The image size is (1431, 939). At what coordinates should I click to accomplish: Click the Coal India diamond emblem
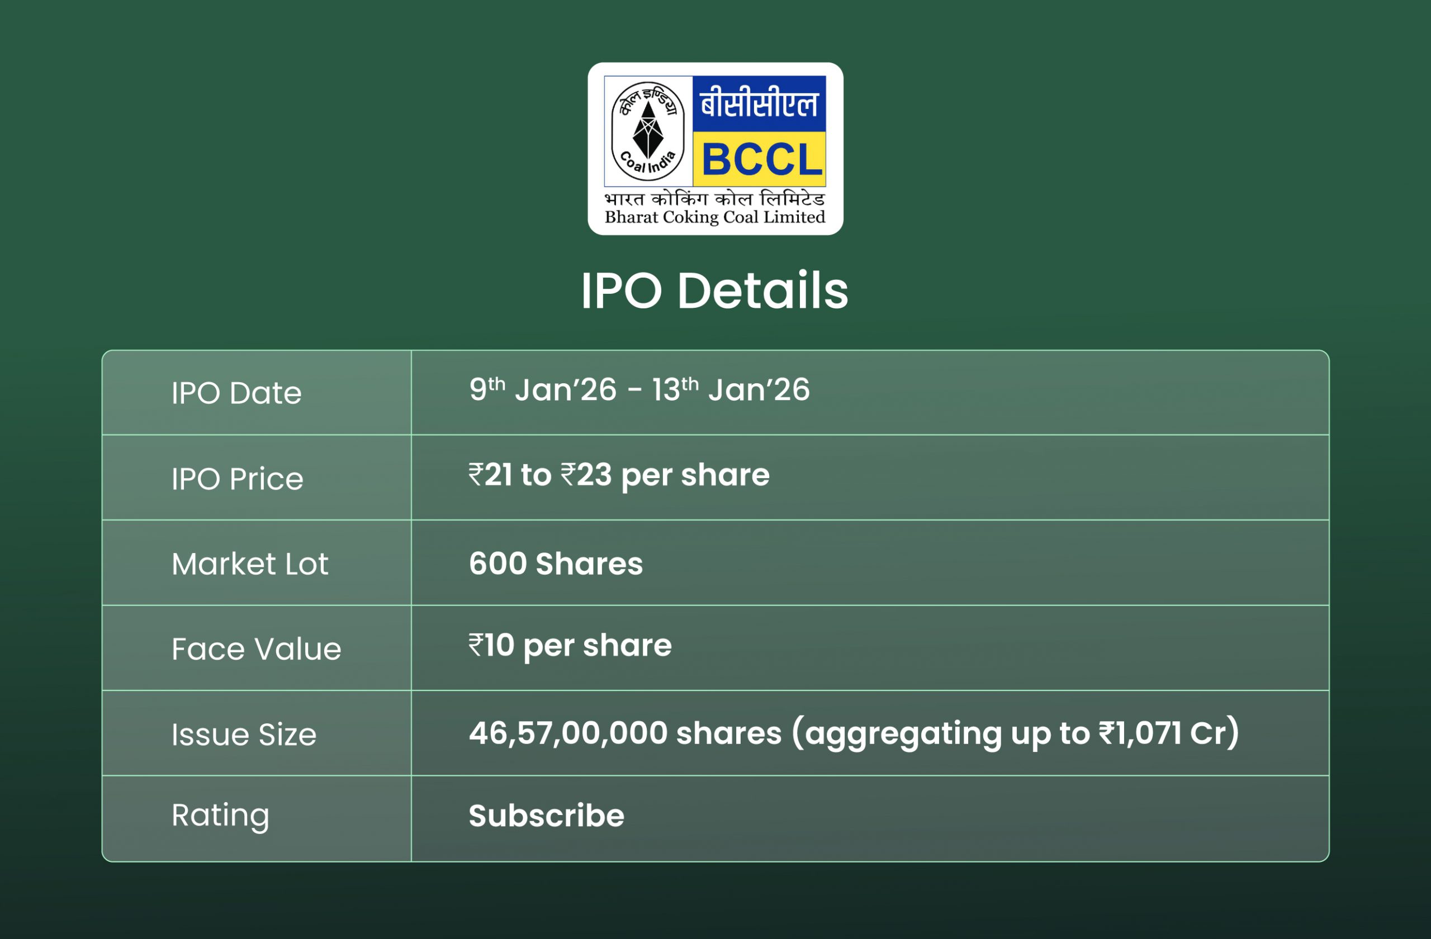pos(647,131)
